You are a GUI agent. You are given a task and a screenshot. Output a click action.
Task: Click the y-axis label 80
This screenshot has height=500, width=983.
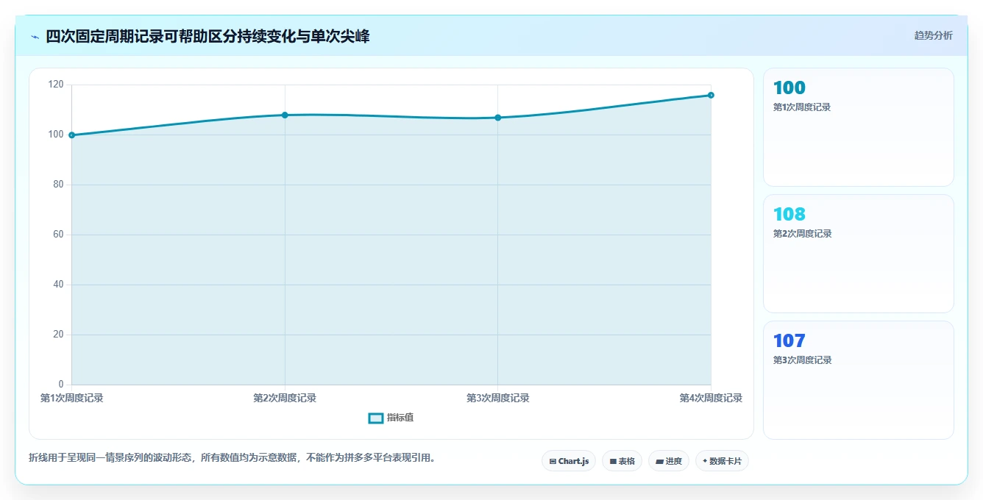point(59,185)
